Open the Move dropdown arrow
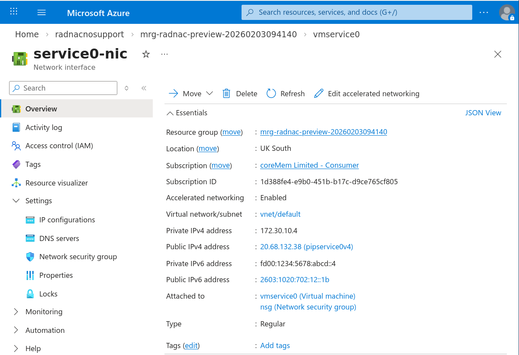519x355 pixels. [x=210, y=94]
